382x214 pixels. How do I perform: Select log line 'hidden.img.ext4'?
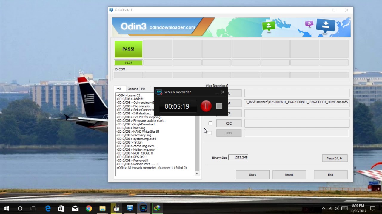[x=136, y=150]
